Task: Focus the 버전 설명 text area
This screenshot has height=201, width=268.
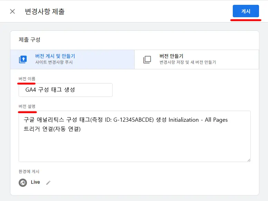Action: [x=134, y=136]
